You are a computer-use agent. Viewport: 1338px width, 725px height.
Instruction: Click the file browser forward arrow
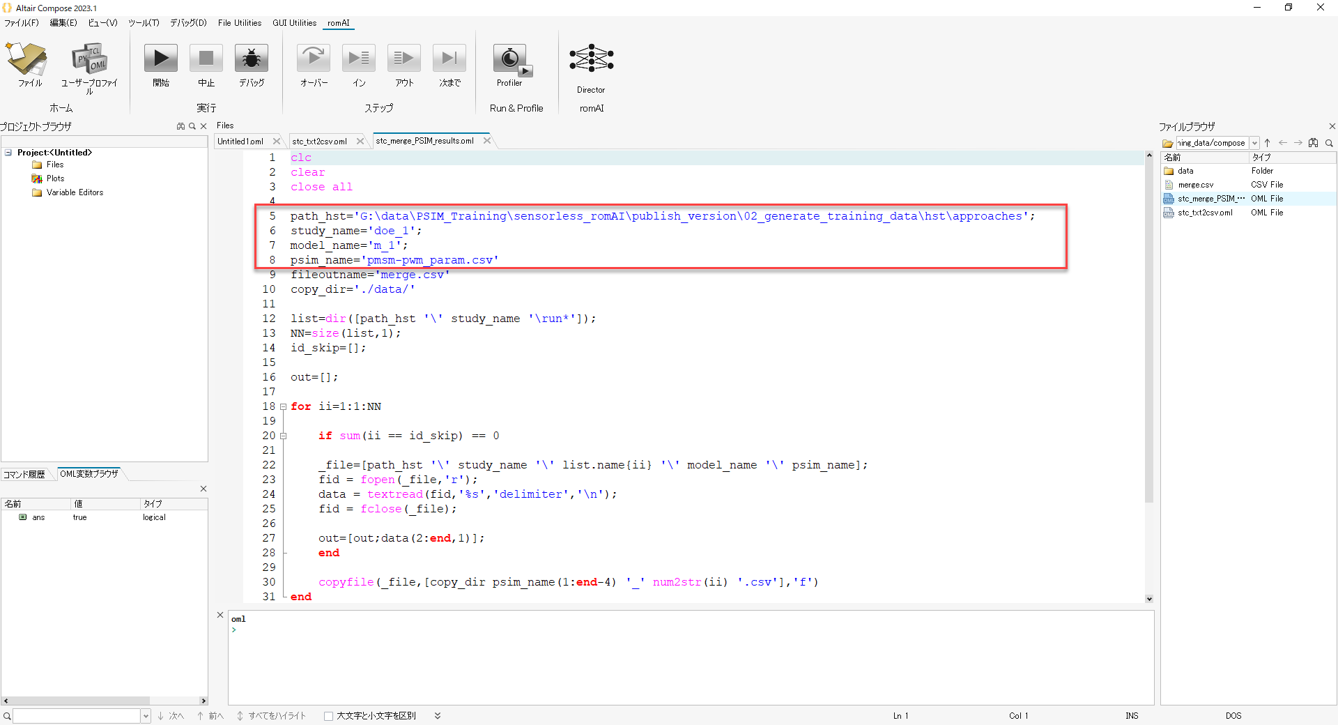1298,143
